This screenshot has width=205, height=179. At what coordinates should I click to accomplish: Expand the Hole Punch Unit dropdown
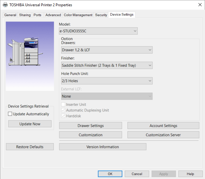point(107,81)
